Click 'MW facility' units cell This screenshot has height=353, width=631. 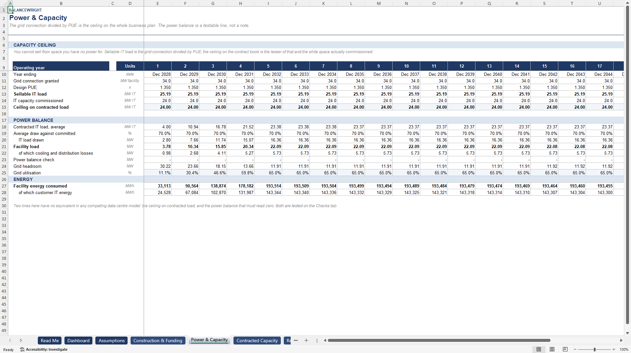130,81
